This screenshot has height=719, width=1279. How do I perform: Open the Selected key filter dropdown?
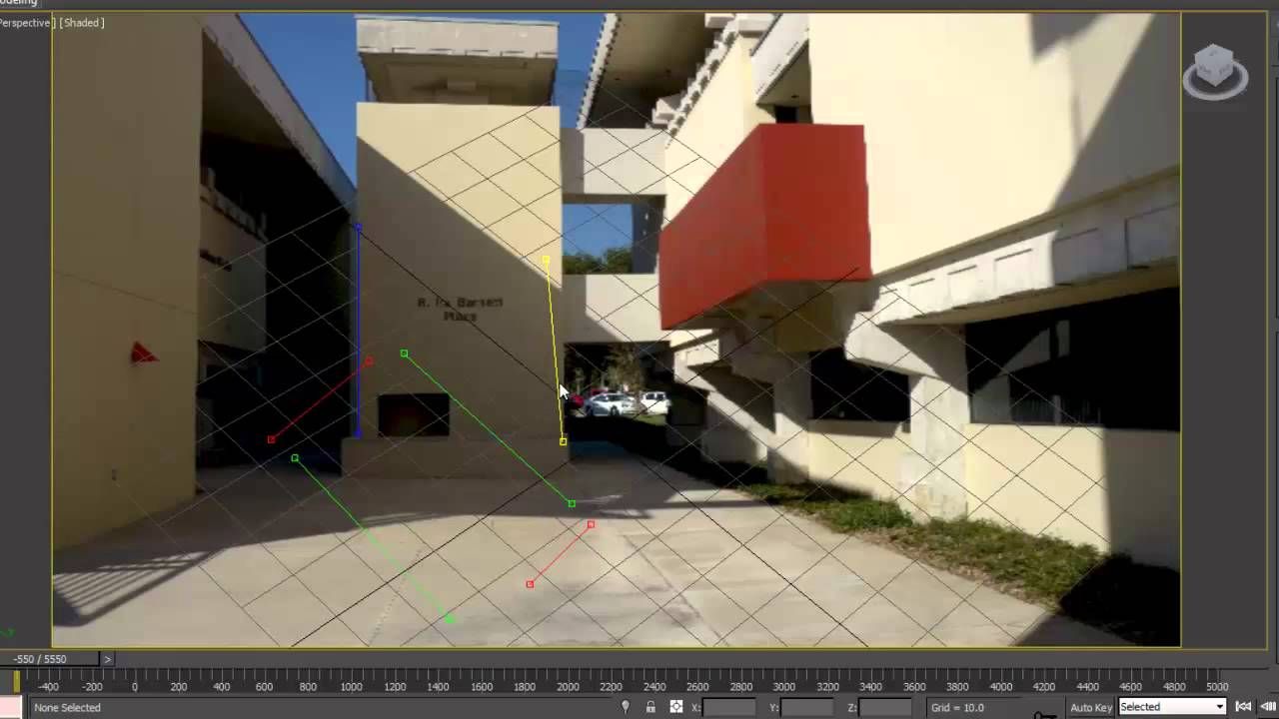[x=1172, y=707]
